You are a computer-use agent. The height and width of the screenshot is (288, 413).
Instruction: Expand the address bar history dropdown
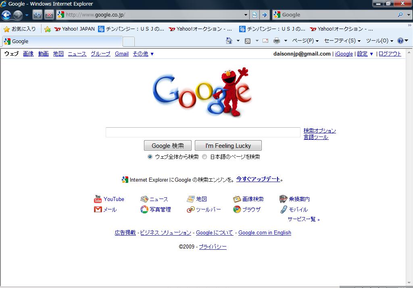click(x=246, y=15)
